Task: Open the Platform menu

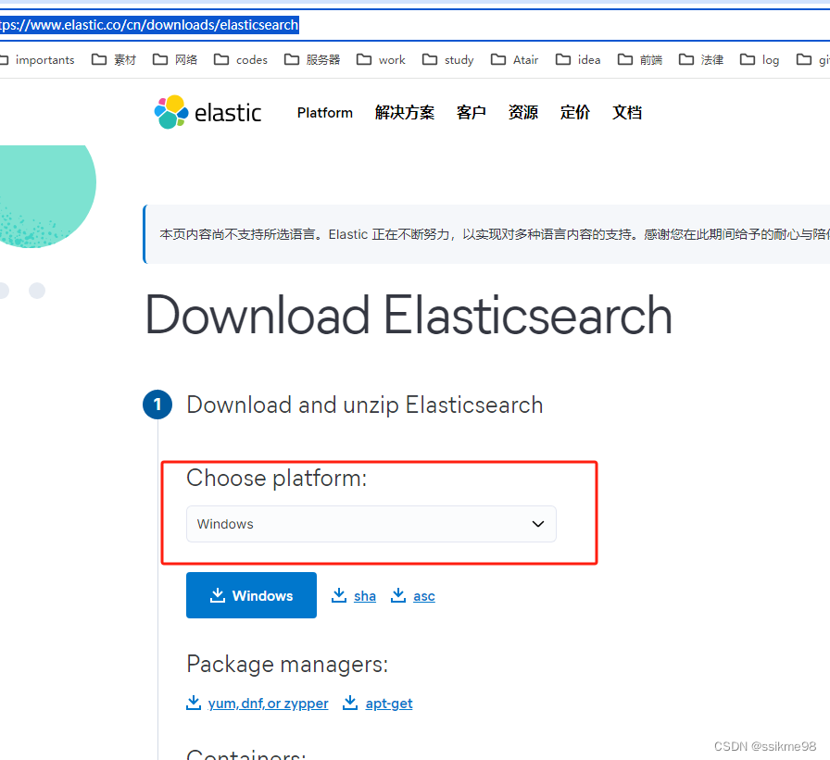Action: tap(324, 113)
